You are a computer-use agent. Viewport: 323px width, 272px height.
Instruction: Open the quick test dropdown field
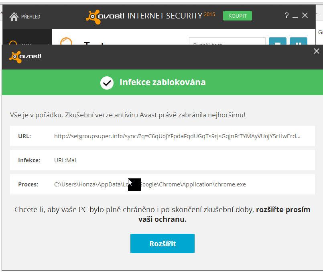coord(227,42)
